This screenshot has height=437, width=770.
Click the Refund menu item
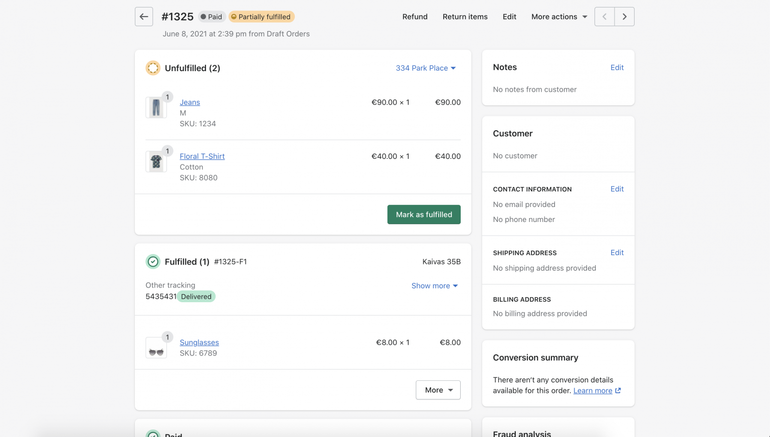[415, 17]
